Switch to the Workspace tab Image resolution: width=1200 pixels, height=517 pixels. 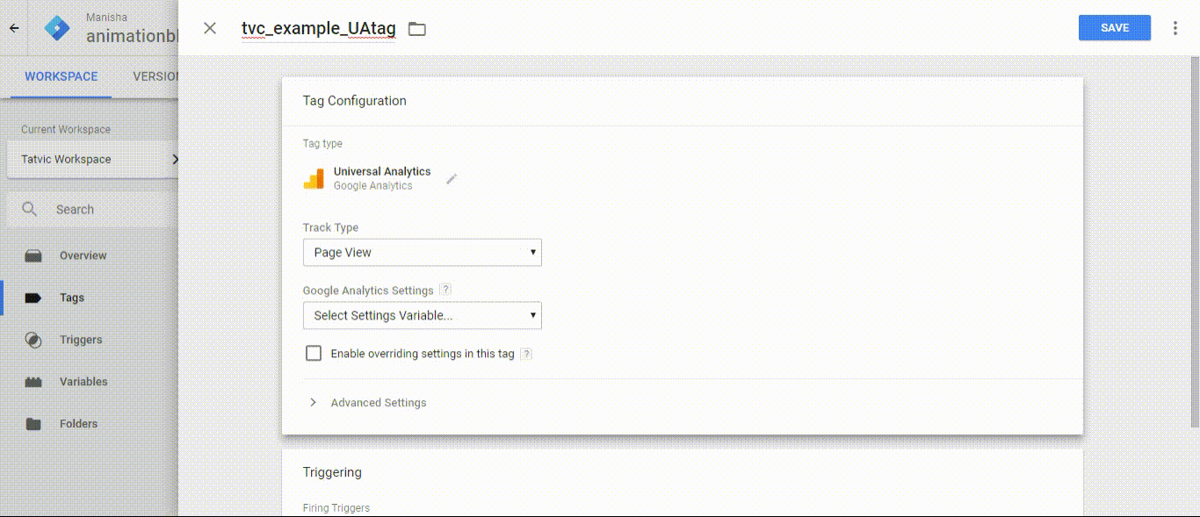(x=61, y=76)
